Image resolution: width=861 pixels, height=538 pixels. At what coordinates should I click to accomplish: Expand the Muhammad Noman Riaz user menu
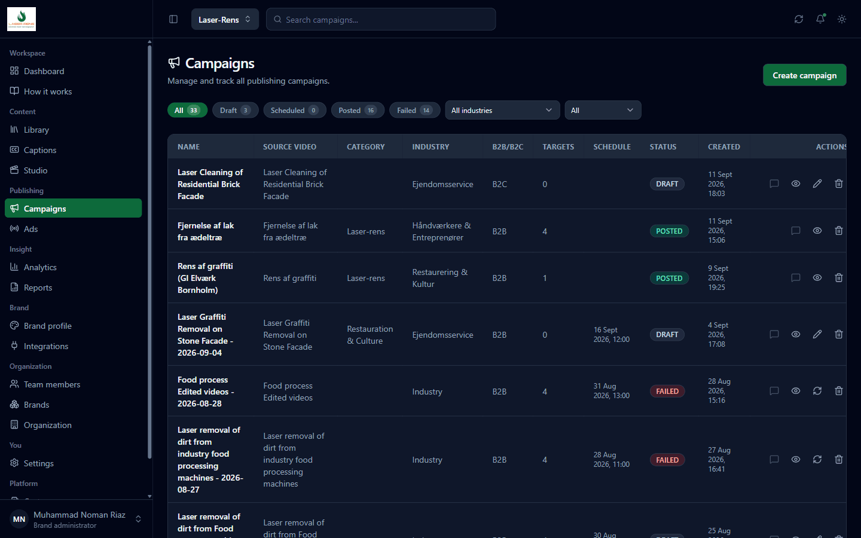(76, 519)
